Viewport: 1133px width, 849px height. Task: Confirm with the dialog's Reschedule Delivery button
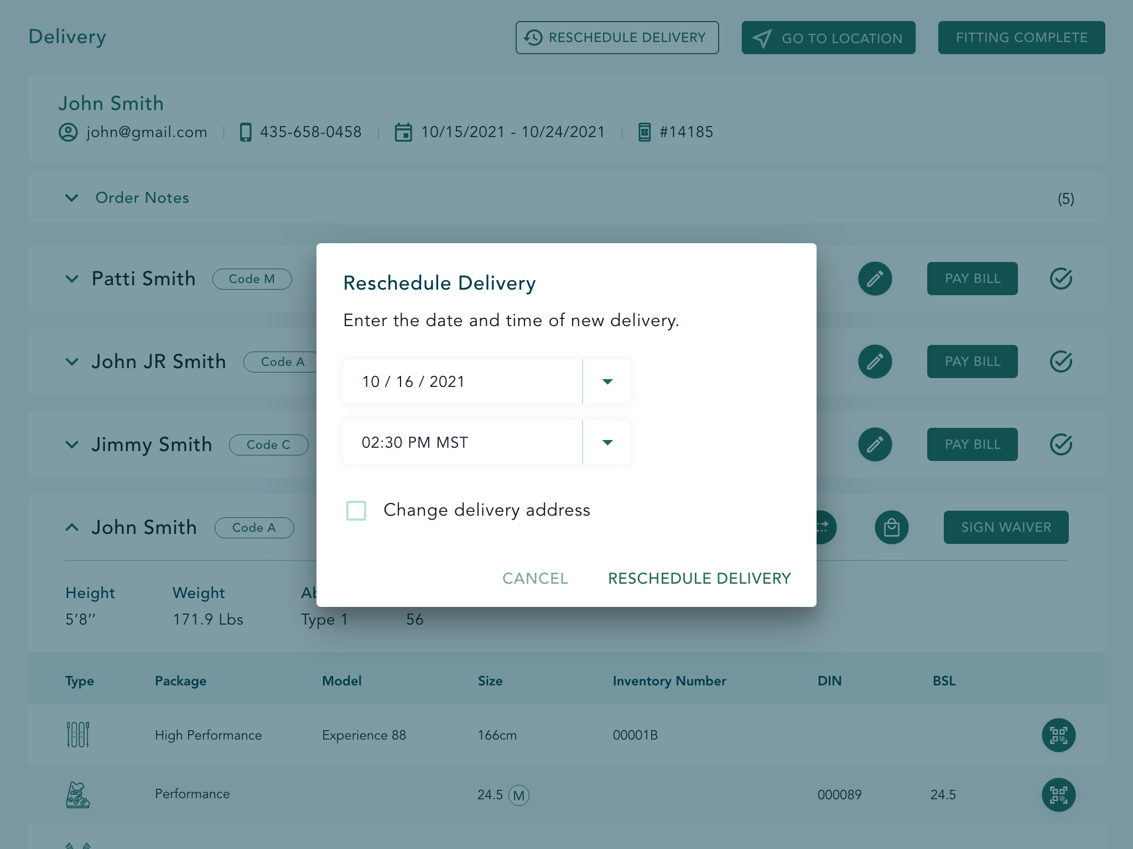[699, 578]
